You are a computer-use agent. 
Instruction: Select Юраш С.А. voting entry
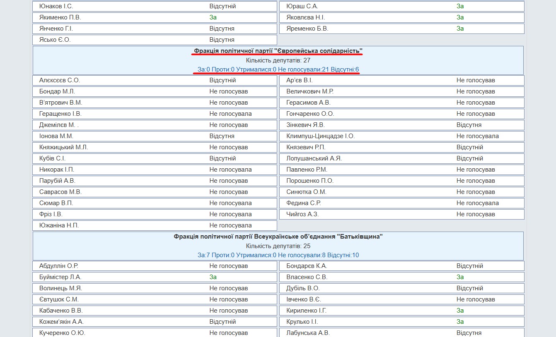(402, 6)
